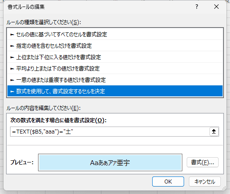Click the formula input field with TEXT function
The width and height of the screenshot is (230, 194).
(110, 131)
